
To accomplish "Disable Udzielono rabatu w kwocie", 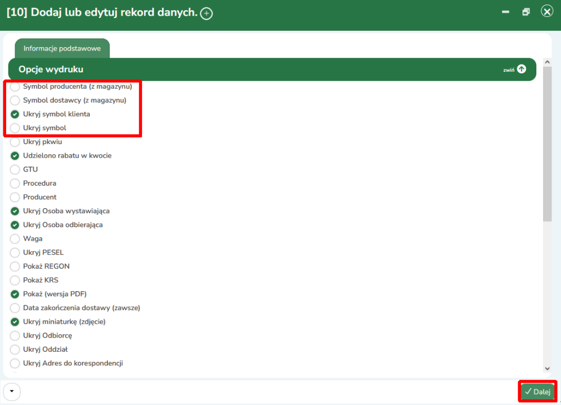I will tap(15, 156).
